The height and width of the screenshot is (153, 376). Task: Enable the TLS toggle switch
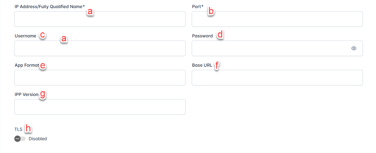tap(20, 139)
